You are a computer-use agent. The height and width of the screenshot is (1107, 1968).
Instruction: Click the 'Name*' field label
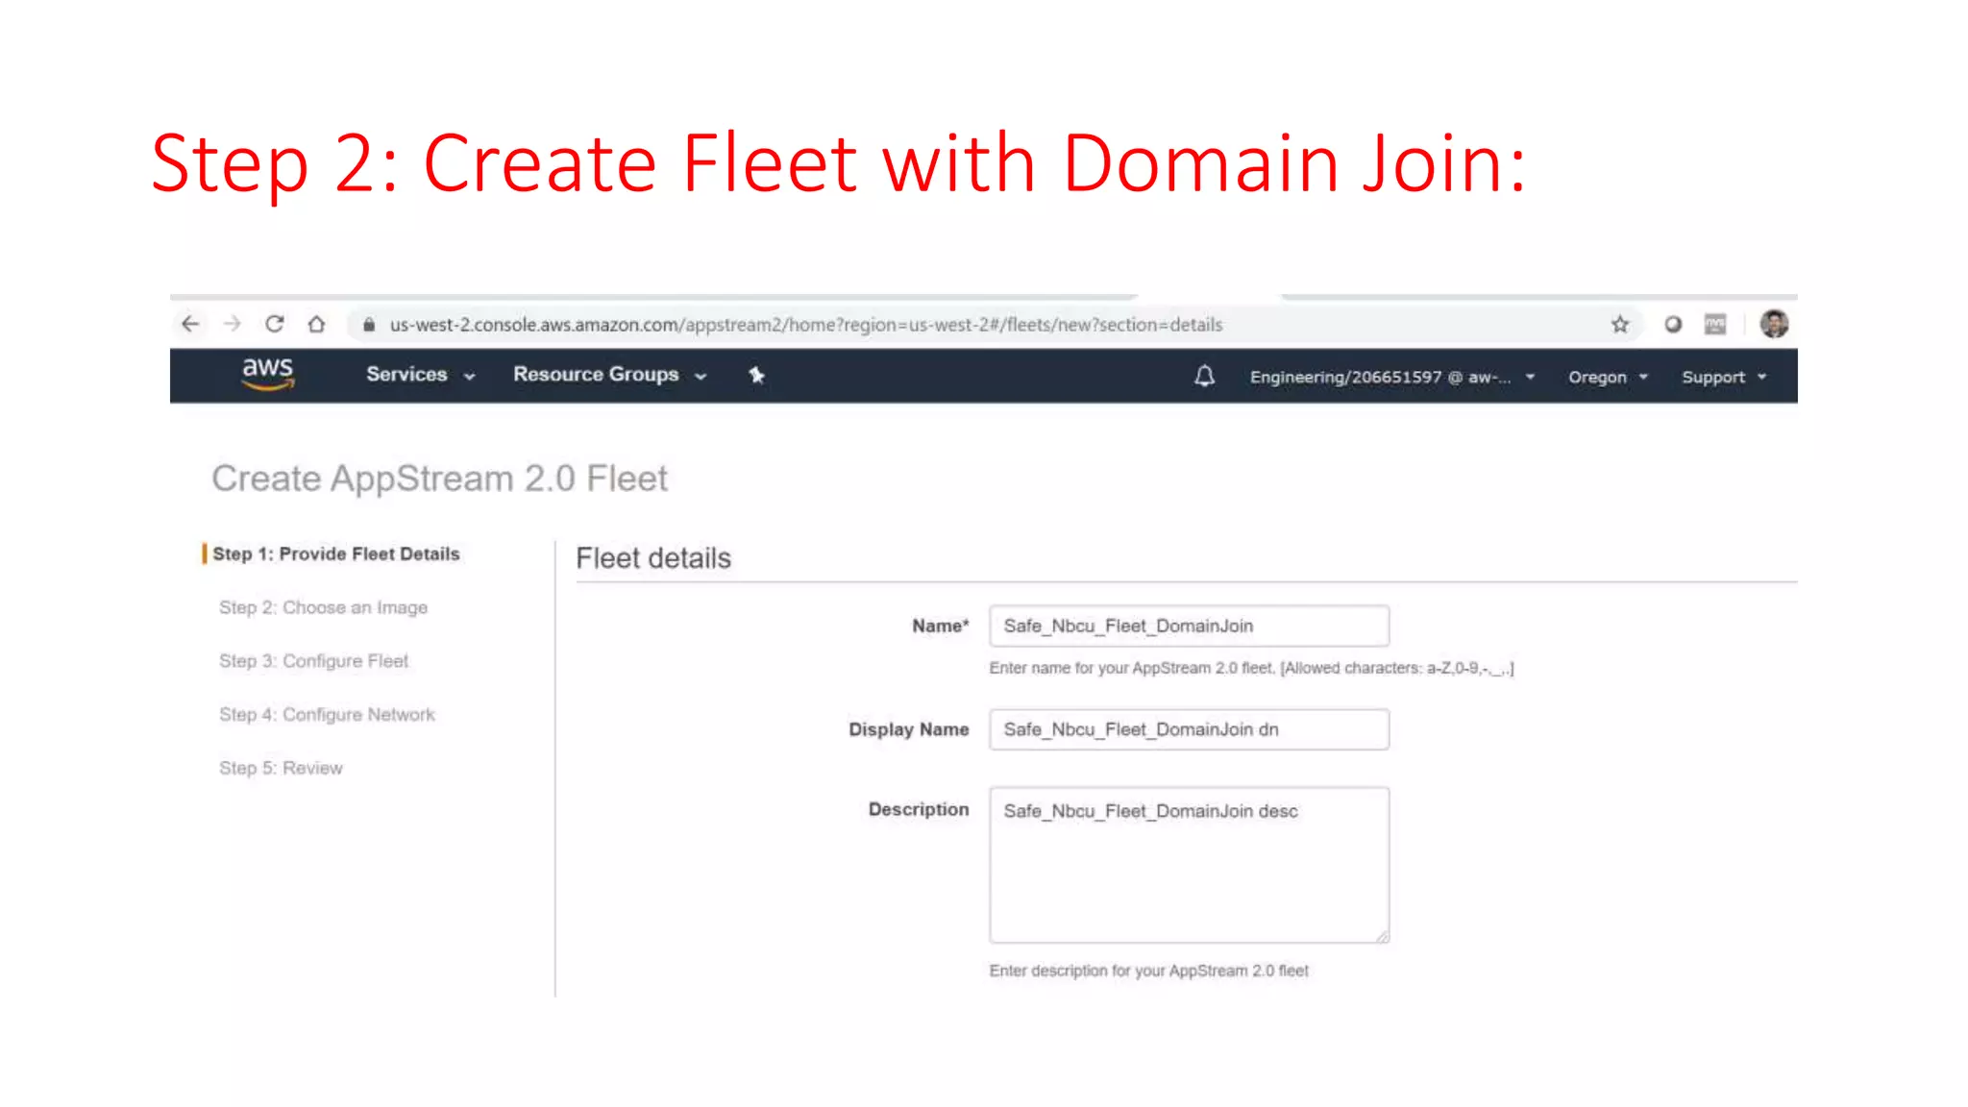pos(941,626)
